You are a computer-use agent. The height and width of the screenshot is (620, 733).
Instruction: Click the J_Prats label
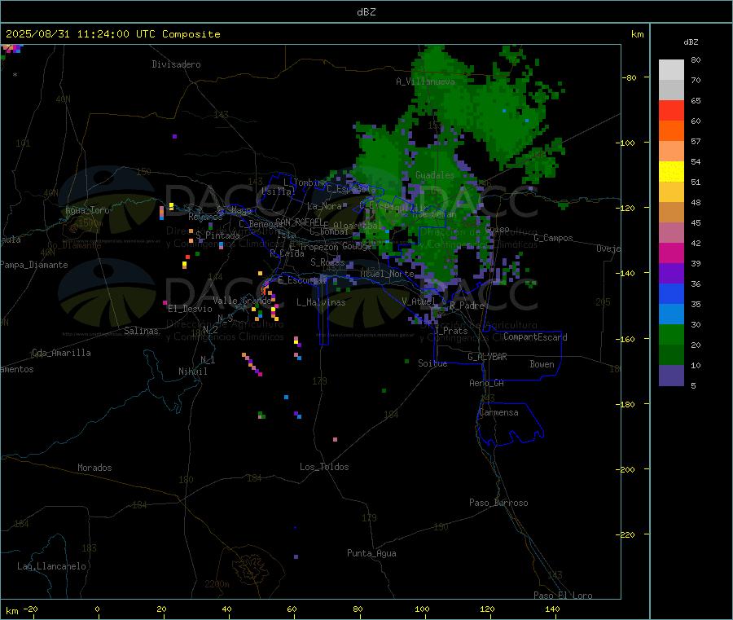(451, 331)
